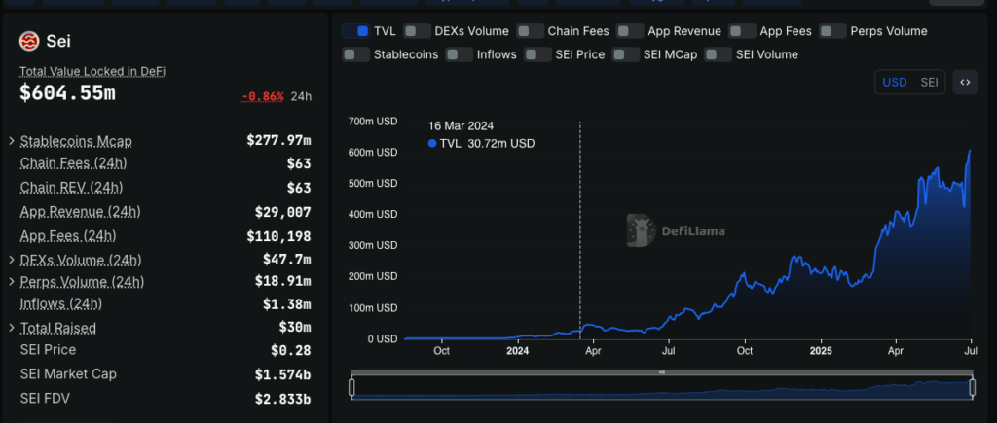The width and height of the screenshot is (997, 423).
Task: Click the 700m USD axis label
Action: (x=373, y=122)
